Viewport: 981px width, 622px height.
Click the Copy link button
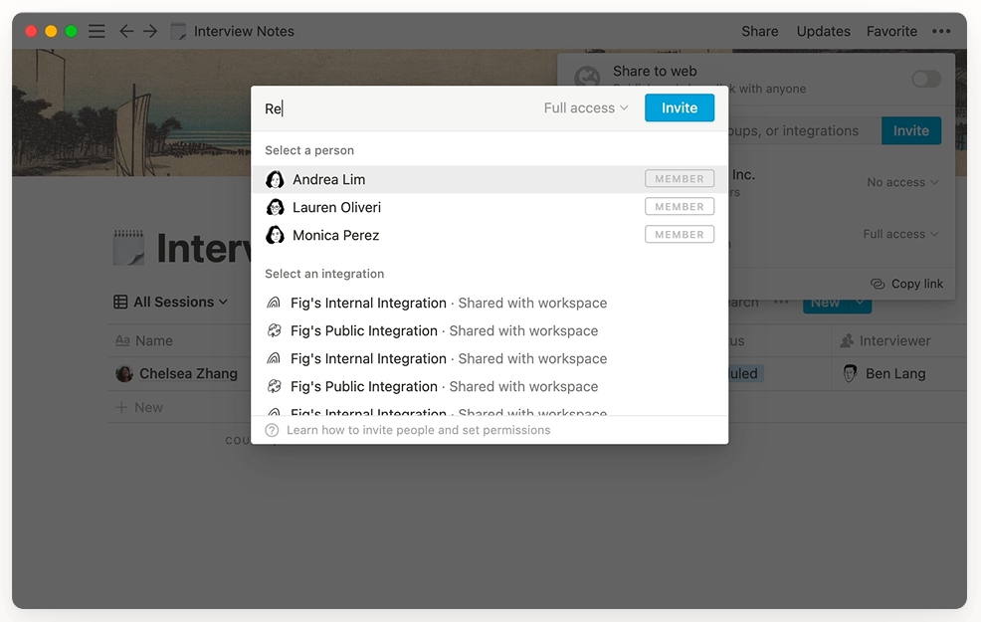coord(906,284)
